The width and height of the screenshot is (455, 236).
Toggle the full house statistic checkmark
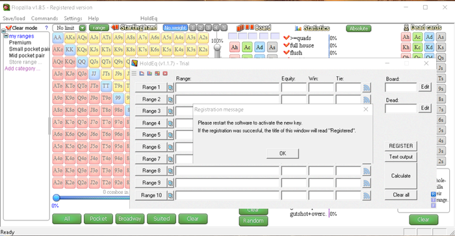(286, 45)
